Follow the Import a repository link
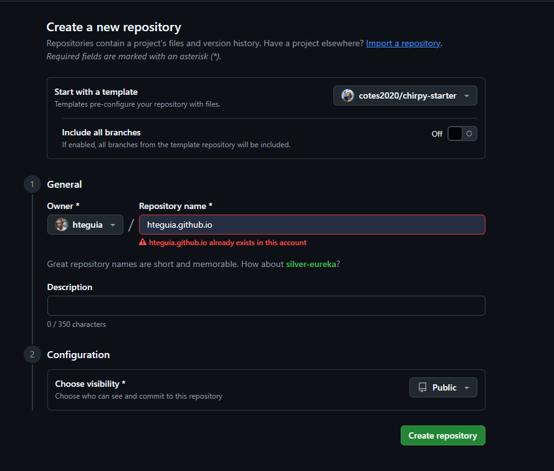This screenshot has height=471, width=554. click(403, 43)
